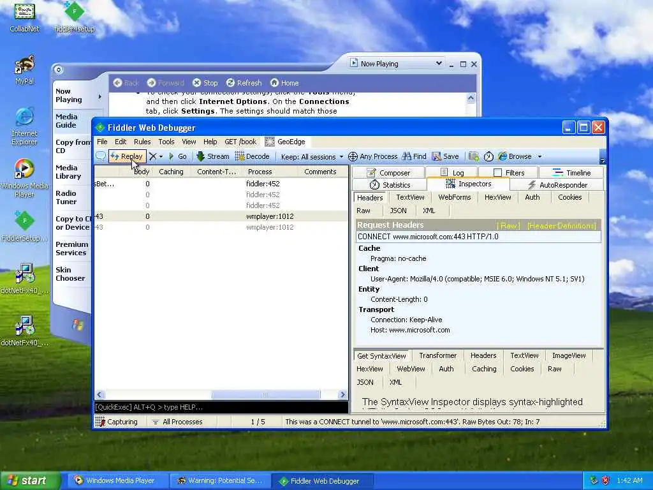Switch to the Filters tab
The image size is (653, 490).
[x=508, y=172]
